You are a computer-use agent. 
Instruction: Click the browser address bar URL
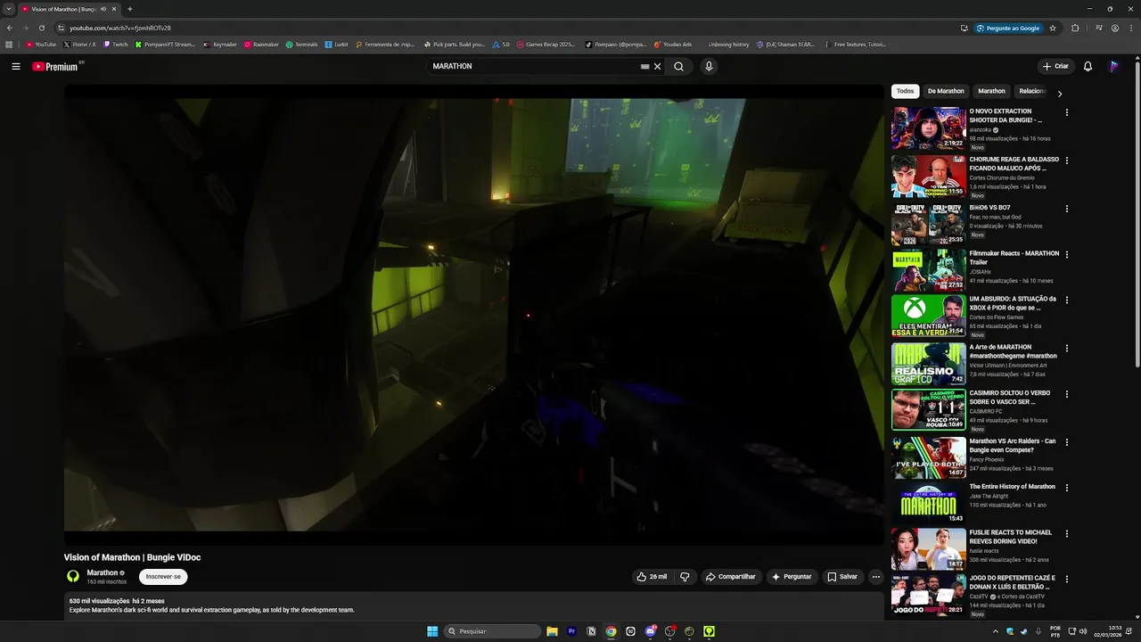(x=120, y=28)
